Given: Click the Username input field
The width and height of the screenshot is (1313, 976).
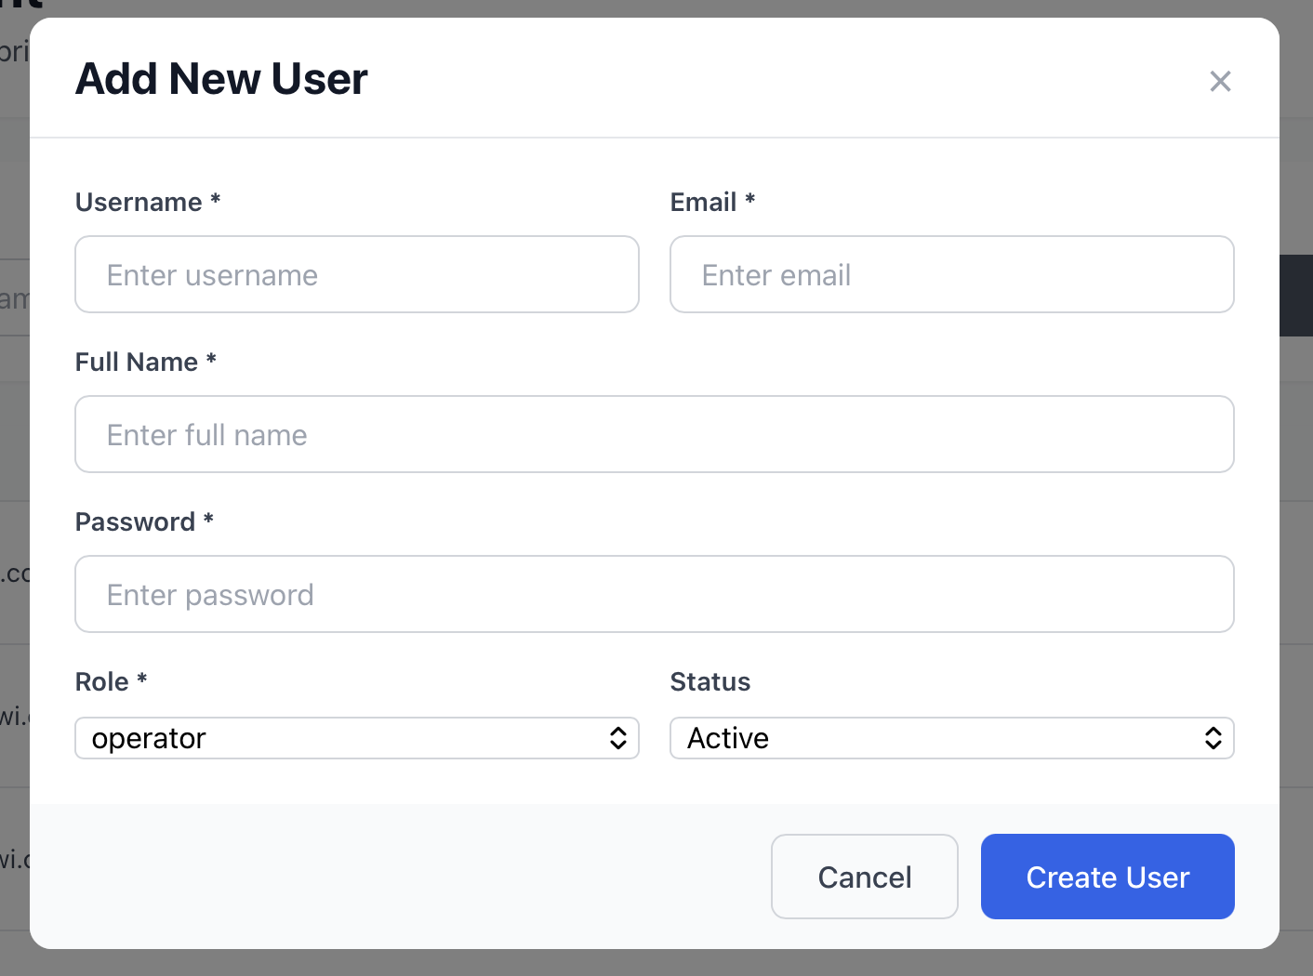Looking at the screenshot, I should point(357,275).
